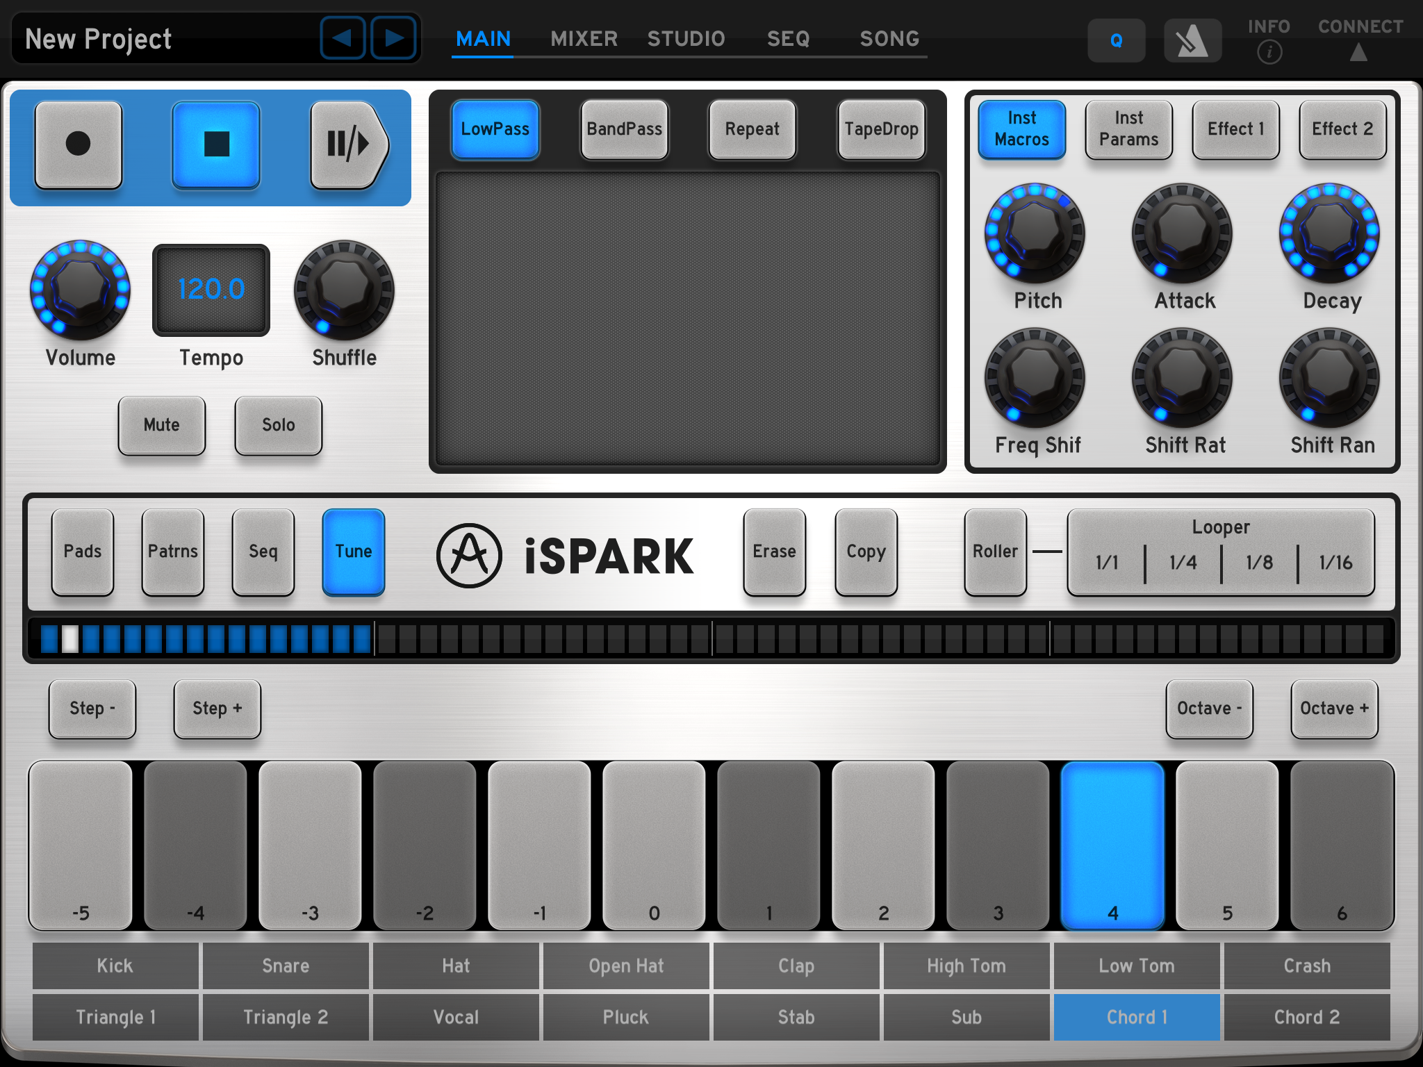Click the Step + button
The width and height of the screenshot is (1423, 1067).
pos(217,709)
